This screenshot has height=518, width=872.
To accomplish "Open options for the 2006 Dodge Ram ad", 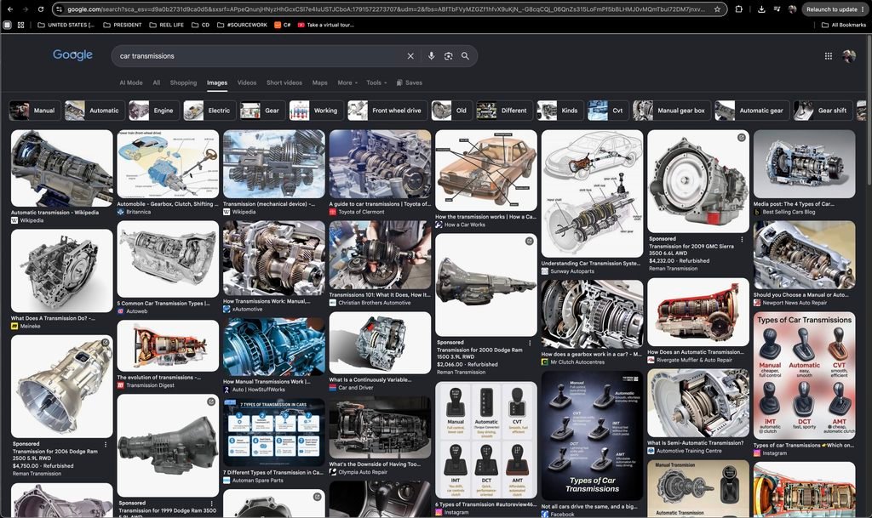I will [x=105, y=445].
